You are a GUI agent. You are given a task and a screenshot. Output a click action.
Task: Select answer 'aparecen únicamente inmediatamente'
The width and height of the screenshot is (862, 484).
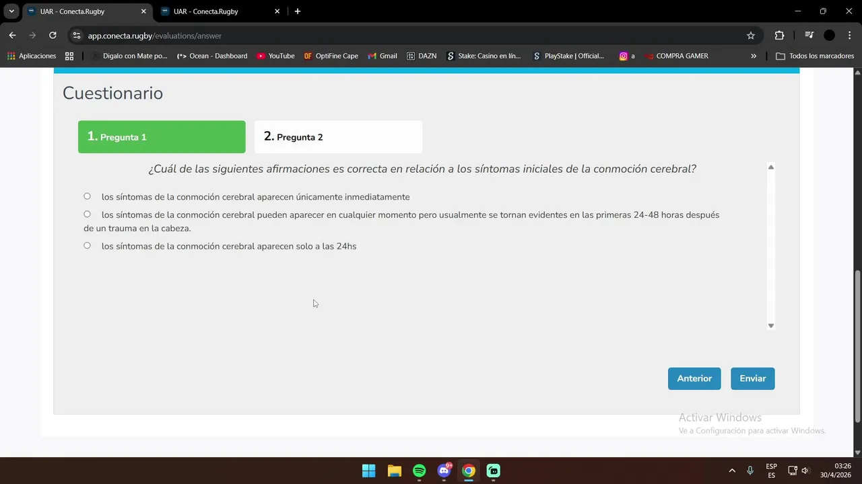[x=87, y=196]
